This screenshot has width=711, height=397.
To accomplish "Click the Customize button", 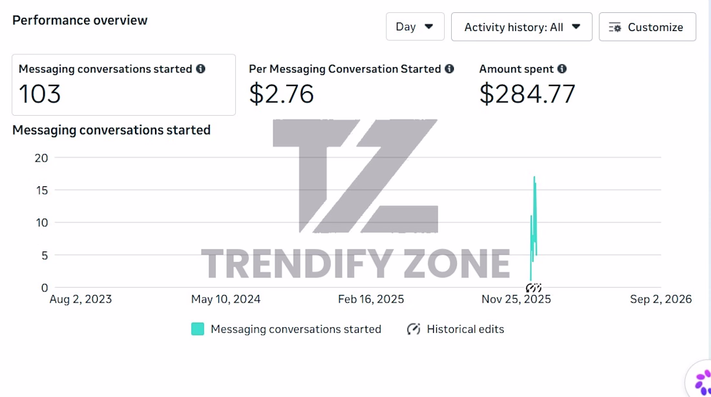I will [647, 27].
